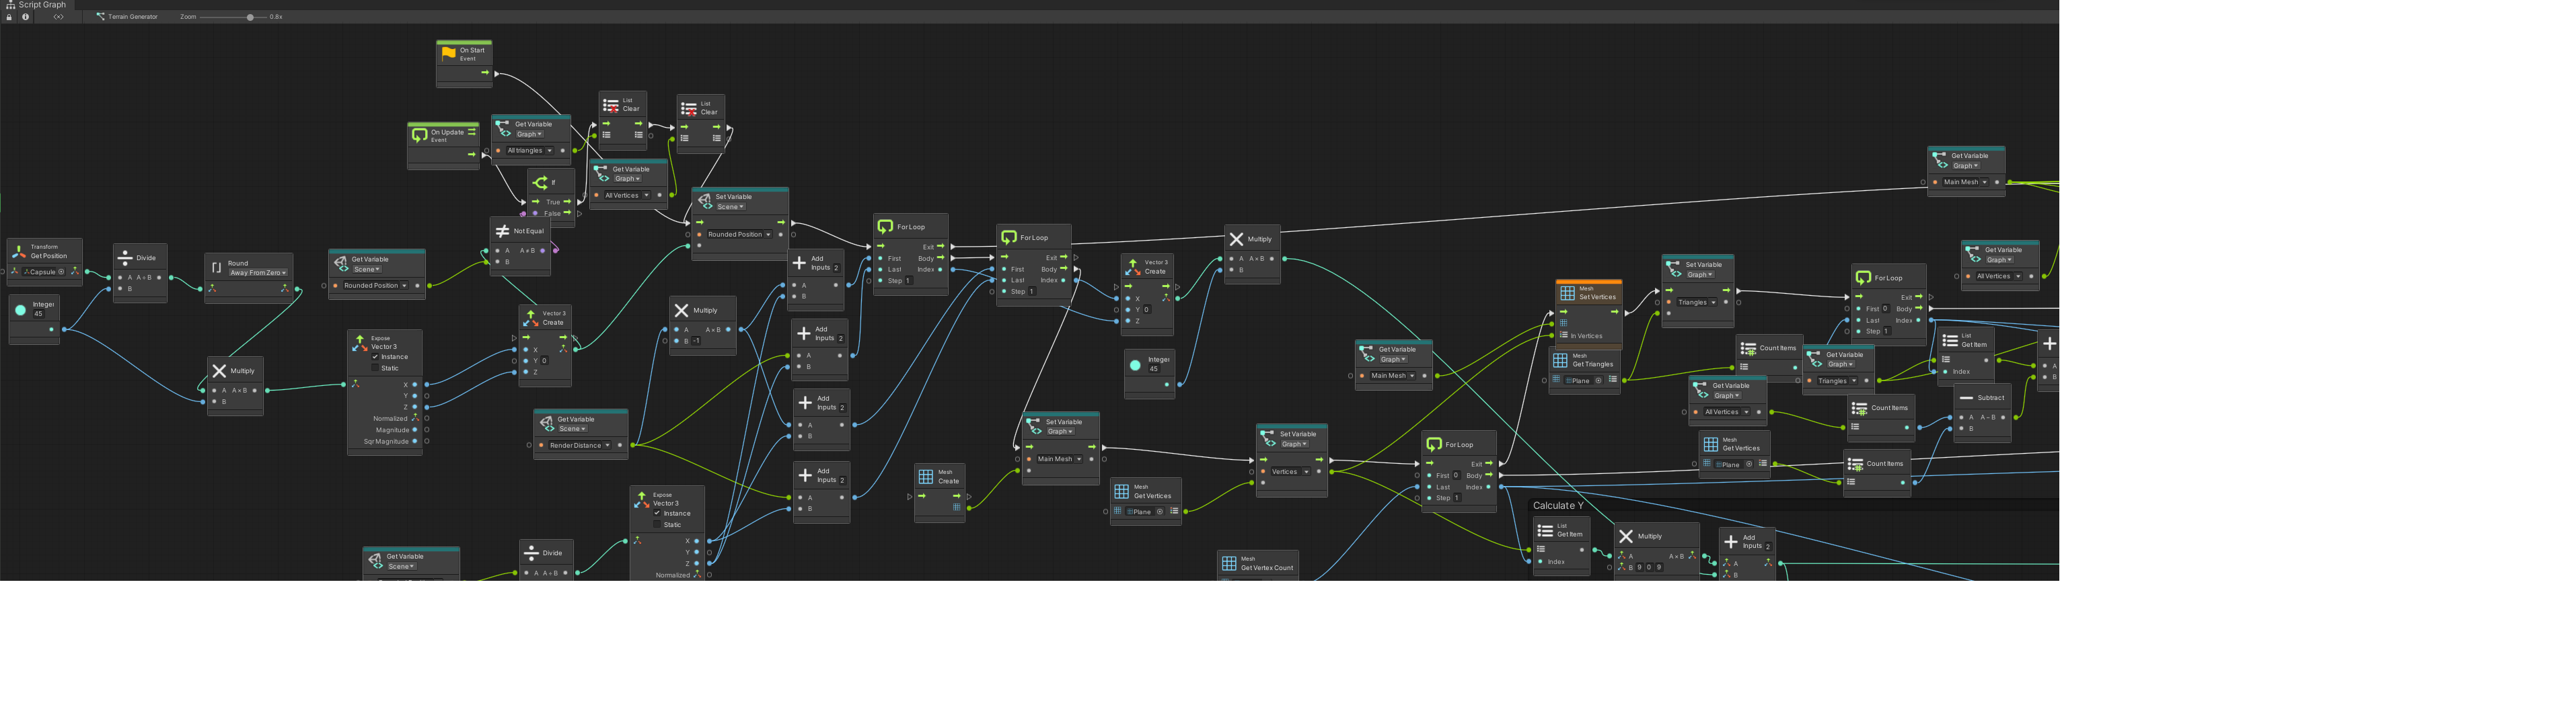
Task: Click the graph lock padlock button
Action: click(x=8, y=16)
